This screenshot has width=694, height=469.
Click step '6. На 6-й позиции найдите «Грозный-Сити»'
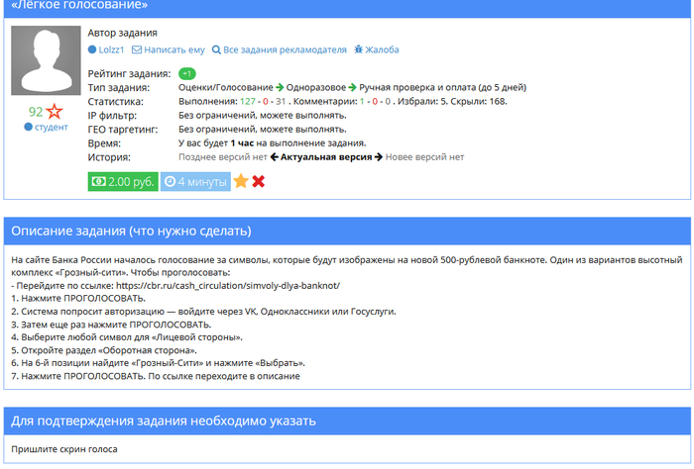158,363
